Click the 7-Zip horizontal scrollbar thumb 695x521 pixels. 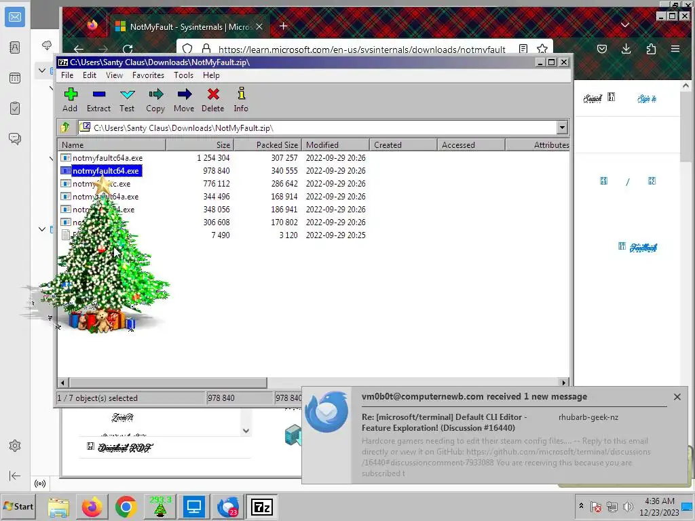click(168, 383)
